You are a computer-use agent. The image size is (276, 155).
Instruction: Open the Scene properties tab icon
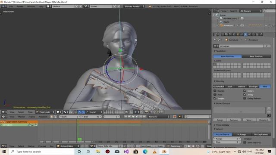[x=230, y=34]
